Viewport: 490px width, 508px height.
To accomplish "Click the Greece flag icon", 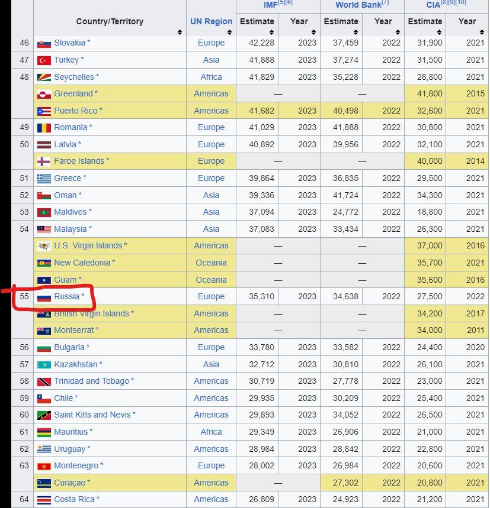I will point(44,179).
